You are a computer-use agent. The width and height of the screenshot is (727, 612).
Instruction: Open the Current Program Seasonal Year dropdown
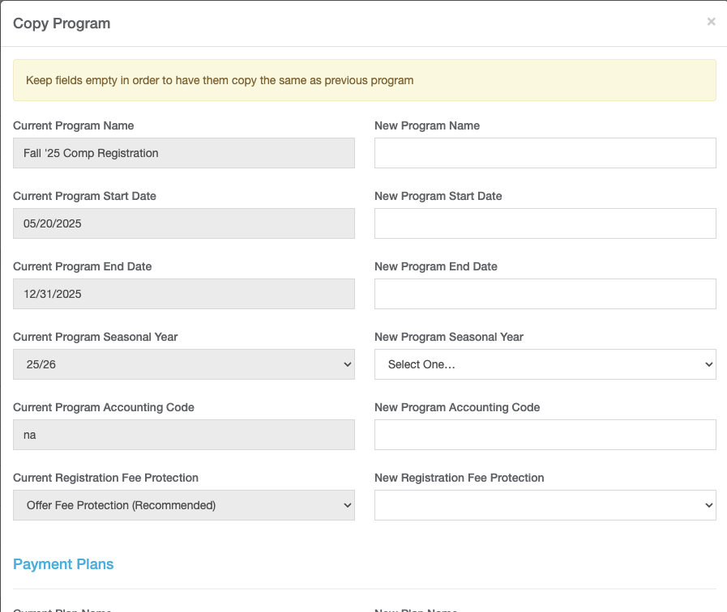pyautogui.click(x=184, y=364)
